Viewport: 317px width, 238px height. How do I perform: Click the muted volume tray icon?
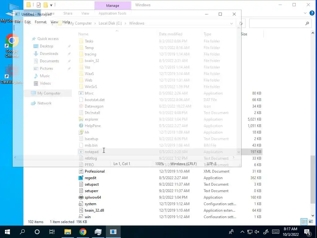pyautogui.click(x=257, y=232)
